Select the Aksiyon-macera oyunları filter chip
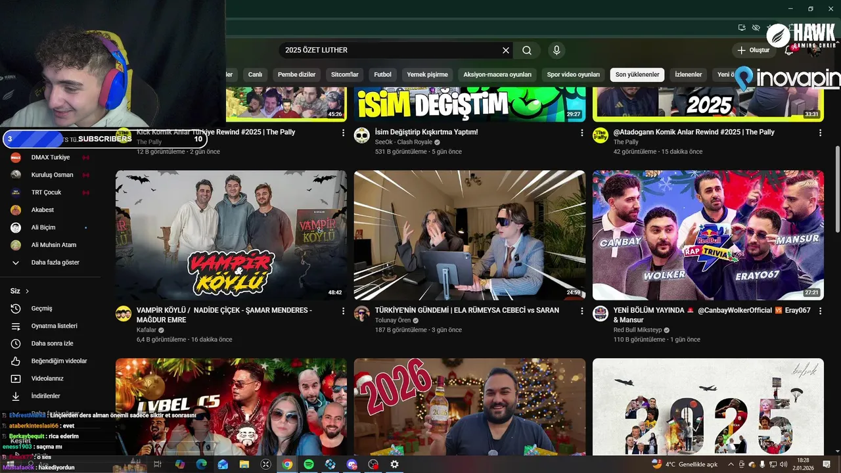The width and height of the screenshot is (841, 473). pyautogui.click(x=497, y=75)
